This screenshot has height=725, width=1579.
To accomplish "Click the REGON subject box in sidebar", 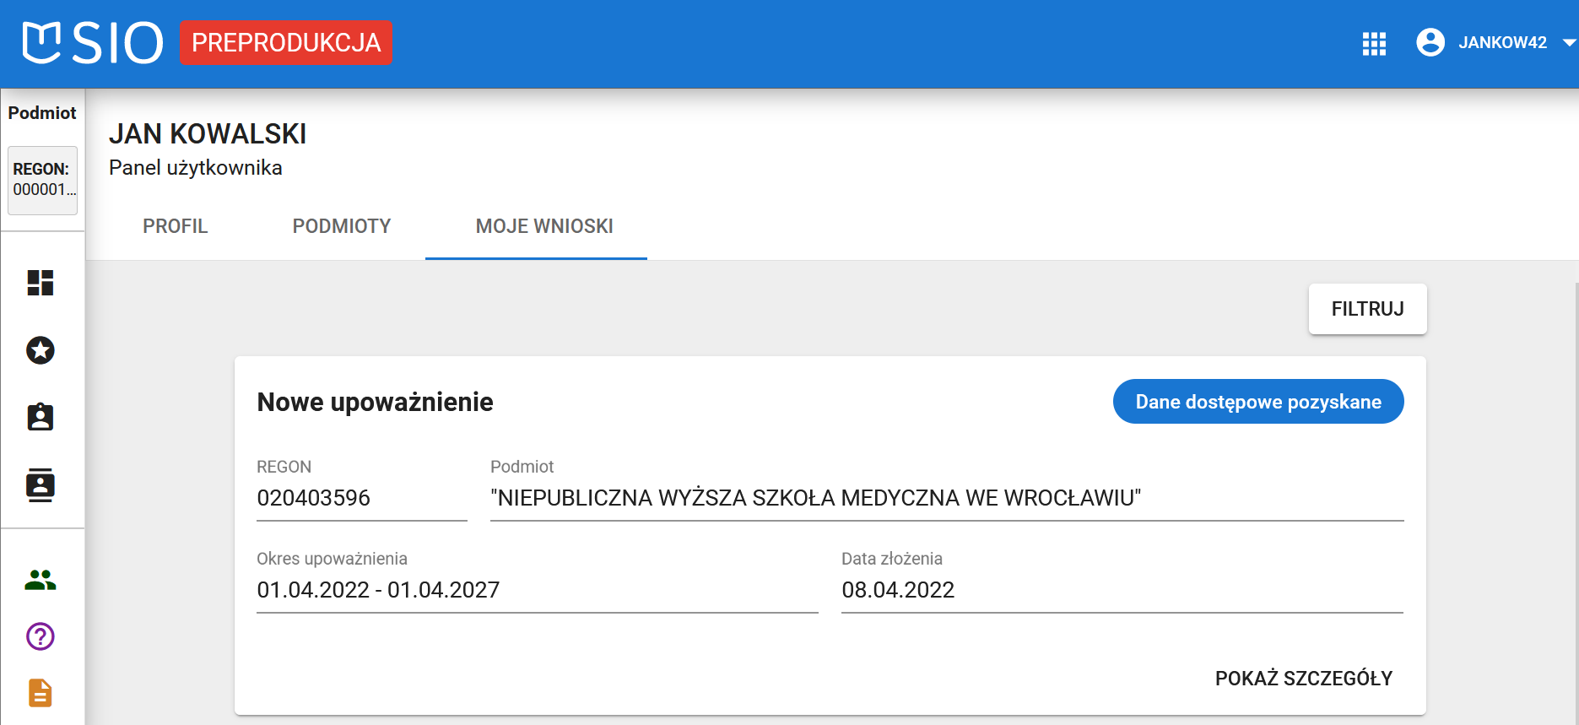I will (42, 180).
